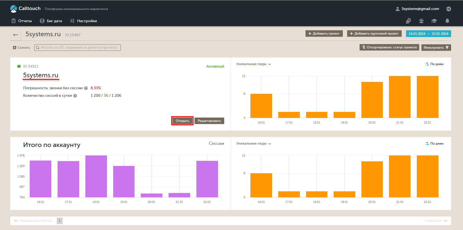Image resolution: width=463 pixels, height=230 pixels.
Task: Click the Открыть button
Action: click(182, 121)
